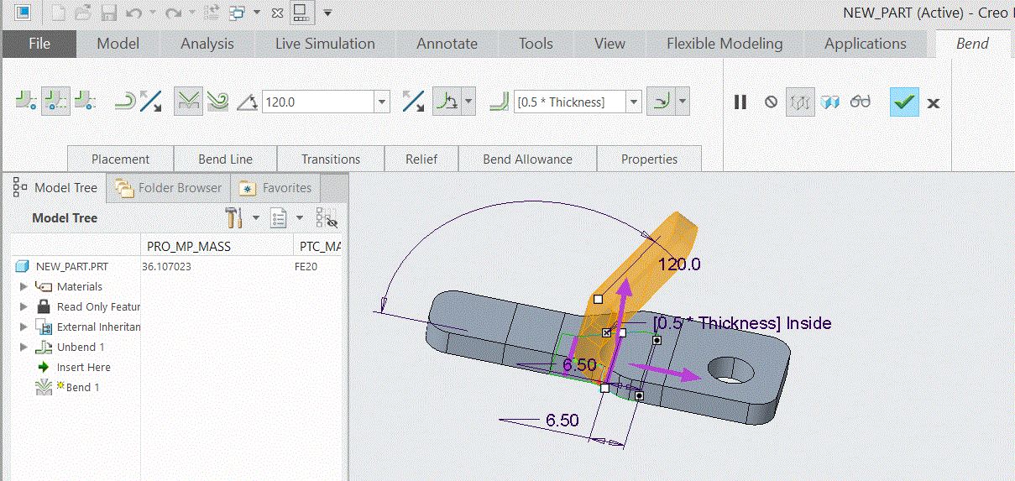Toggle the roll bend spiral icon
This screenshot has height=481, width=1015.
point(217,102)
